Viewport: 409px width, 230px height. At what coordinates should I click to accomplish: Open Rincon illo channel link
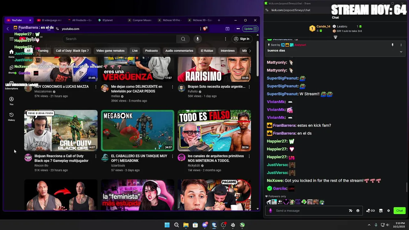point(41,165)
